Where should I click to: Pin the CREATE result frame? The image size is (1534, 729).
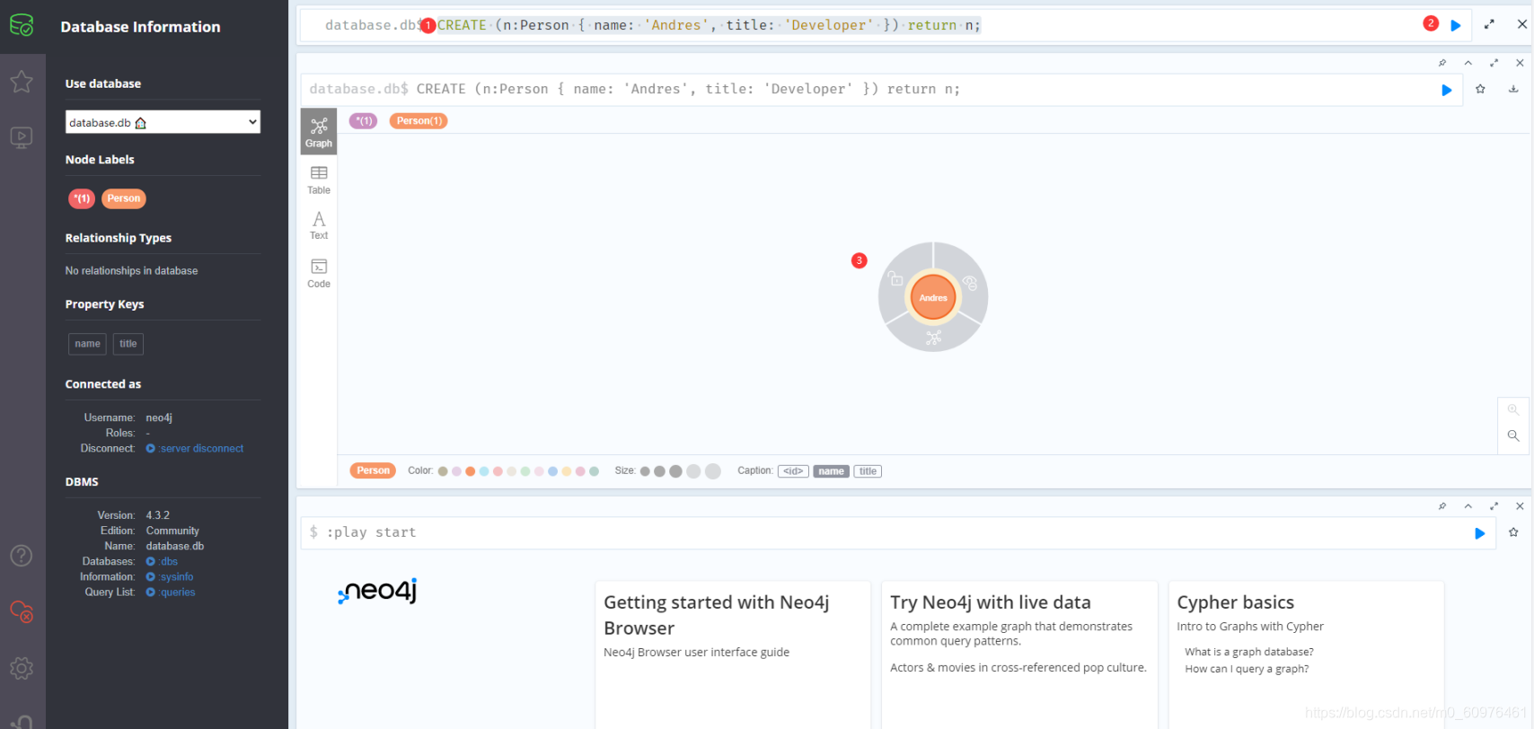click(1442, 63)
